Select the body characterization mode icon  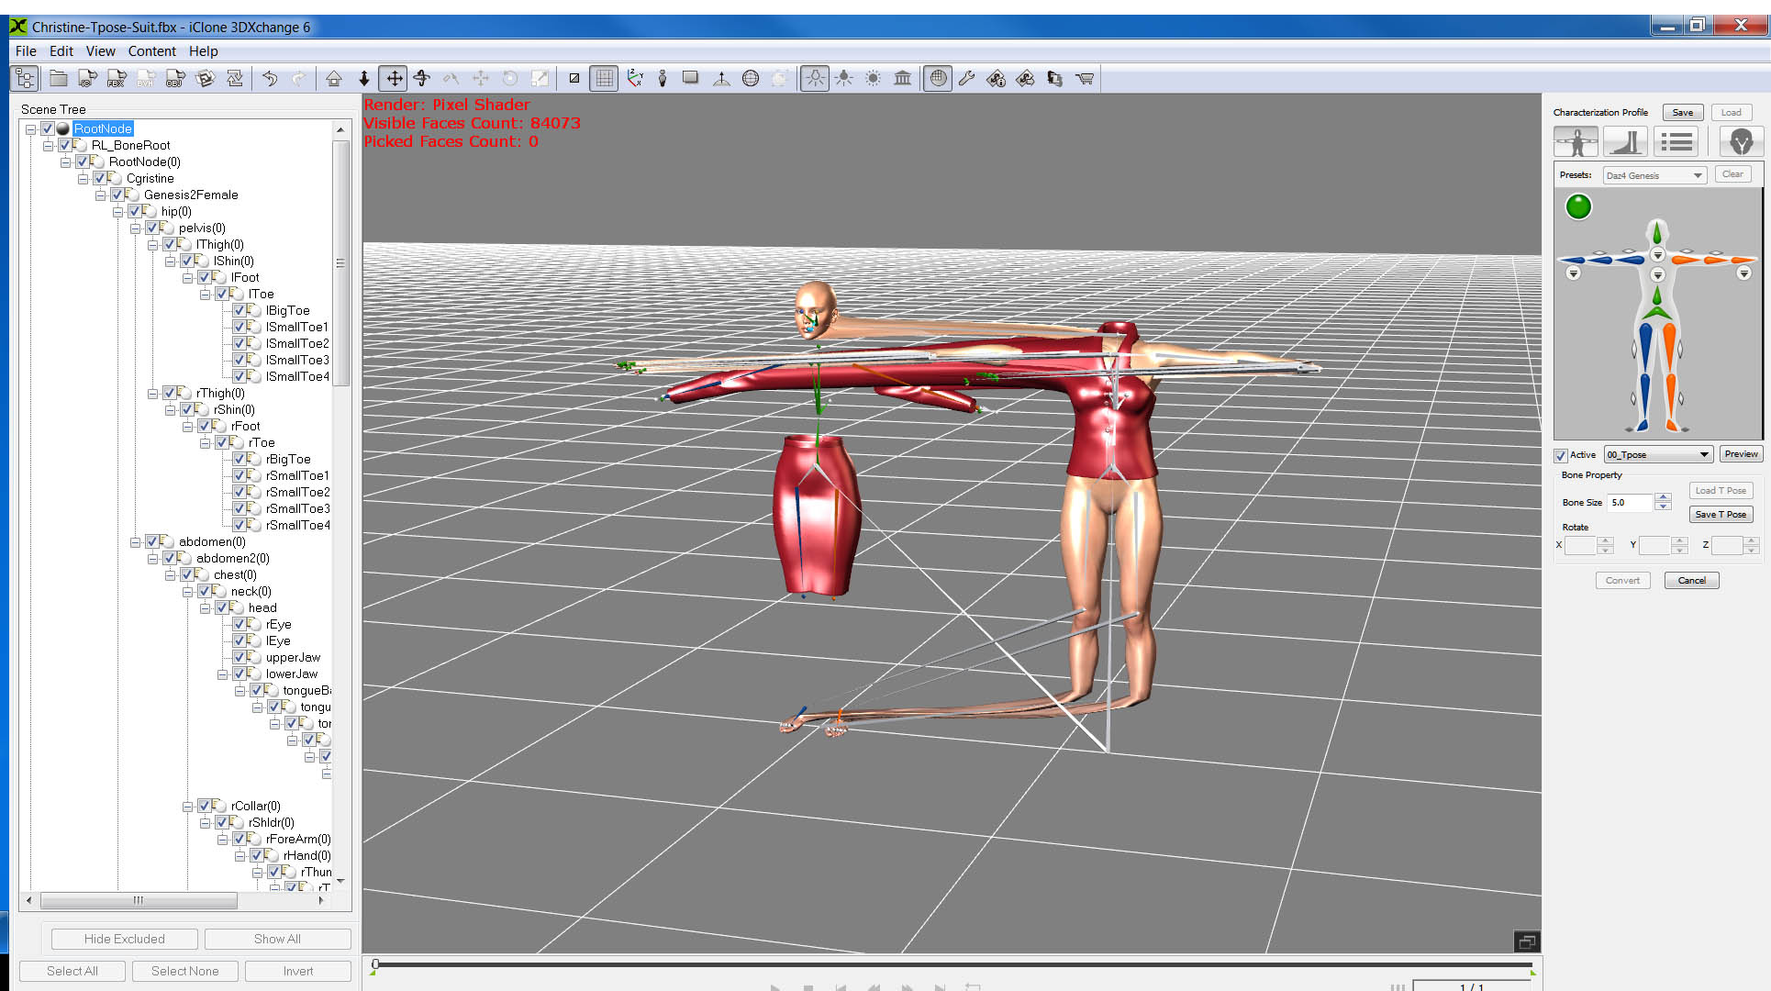click(x=1576, y=142)
